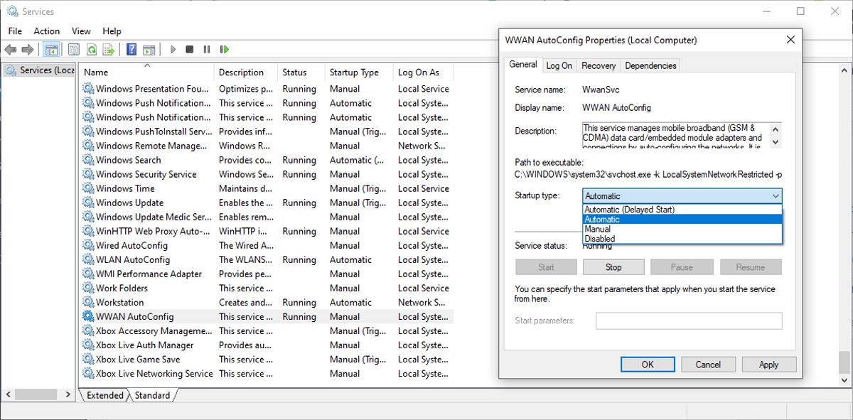The width and height of the screenshot is (853, 420).
Task: Click left arrow of tree horizontal scrollbar
Action: (x=8, y=394)
